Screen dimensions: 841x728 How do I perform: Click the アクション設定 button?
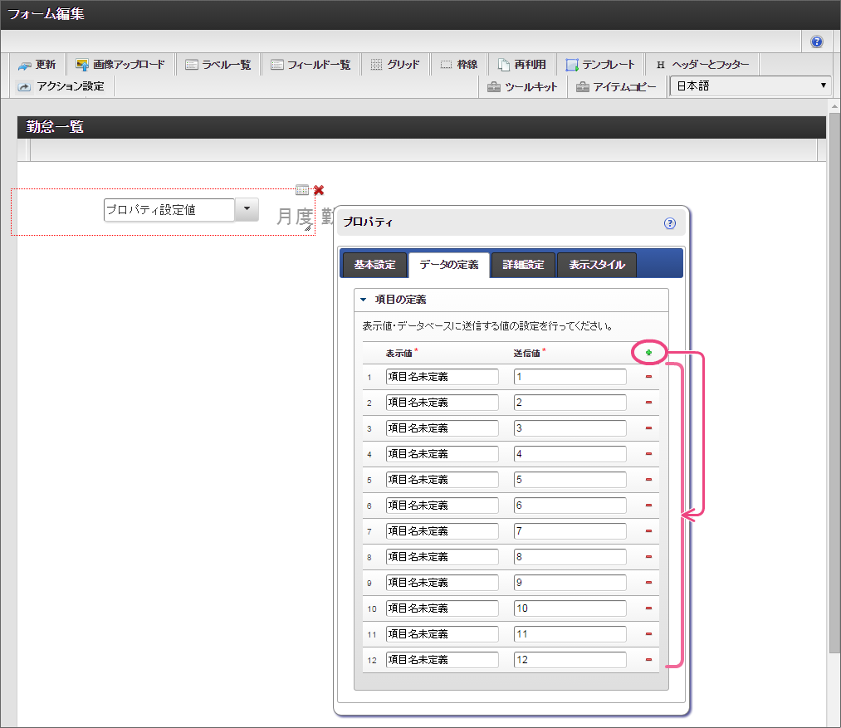coord(61,86)
